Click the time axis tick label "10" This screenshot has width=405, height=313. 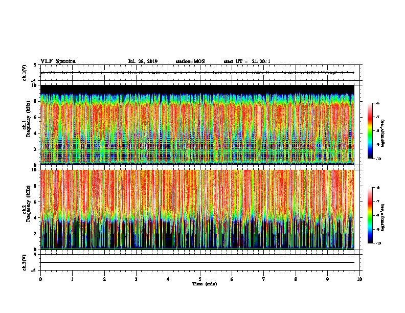(x=359, y=279)
